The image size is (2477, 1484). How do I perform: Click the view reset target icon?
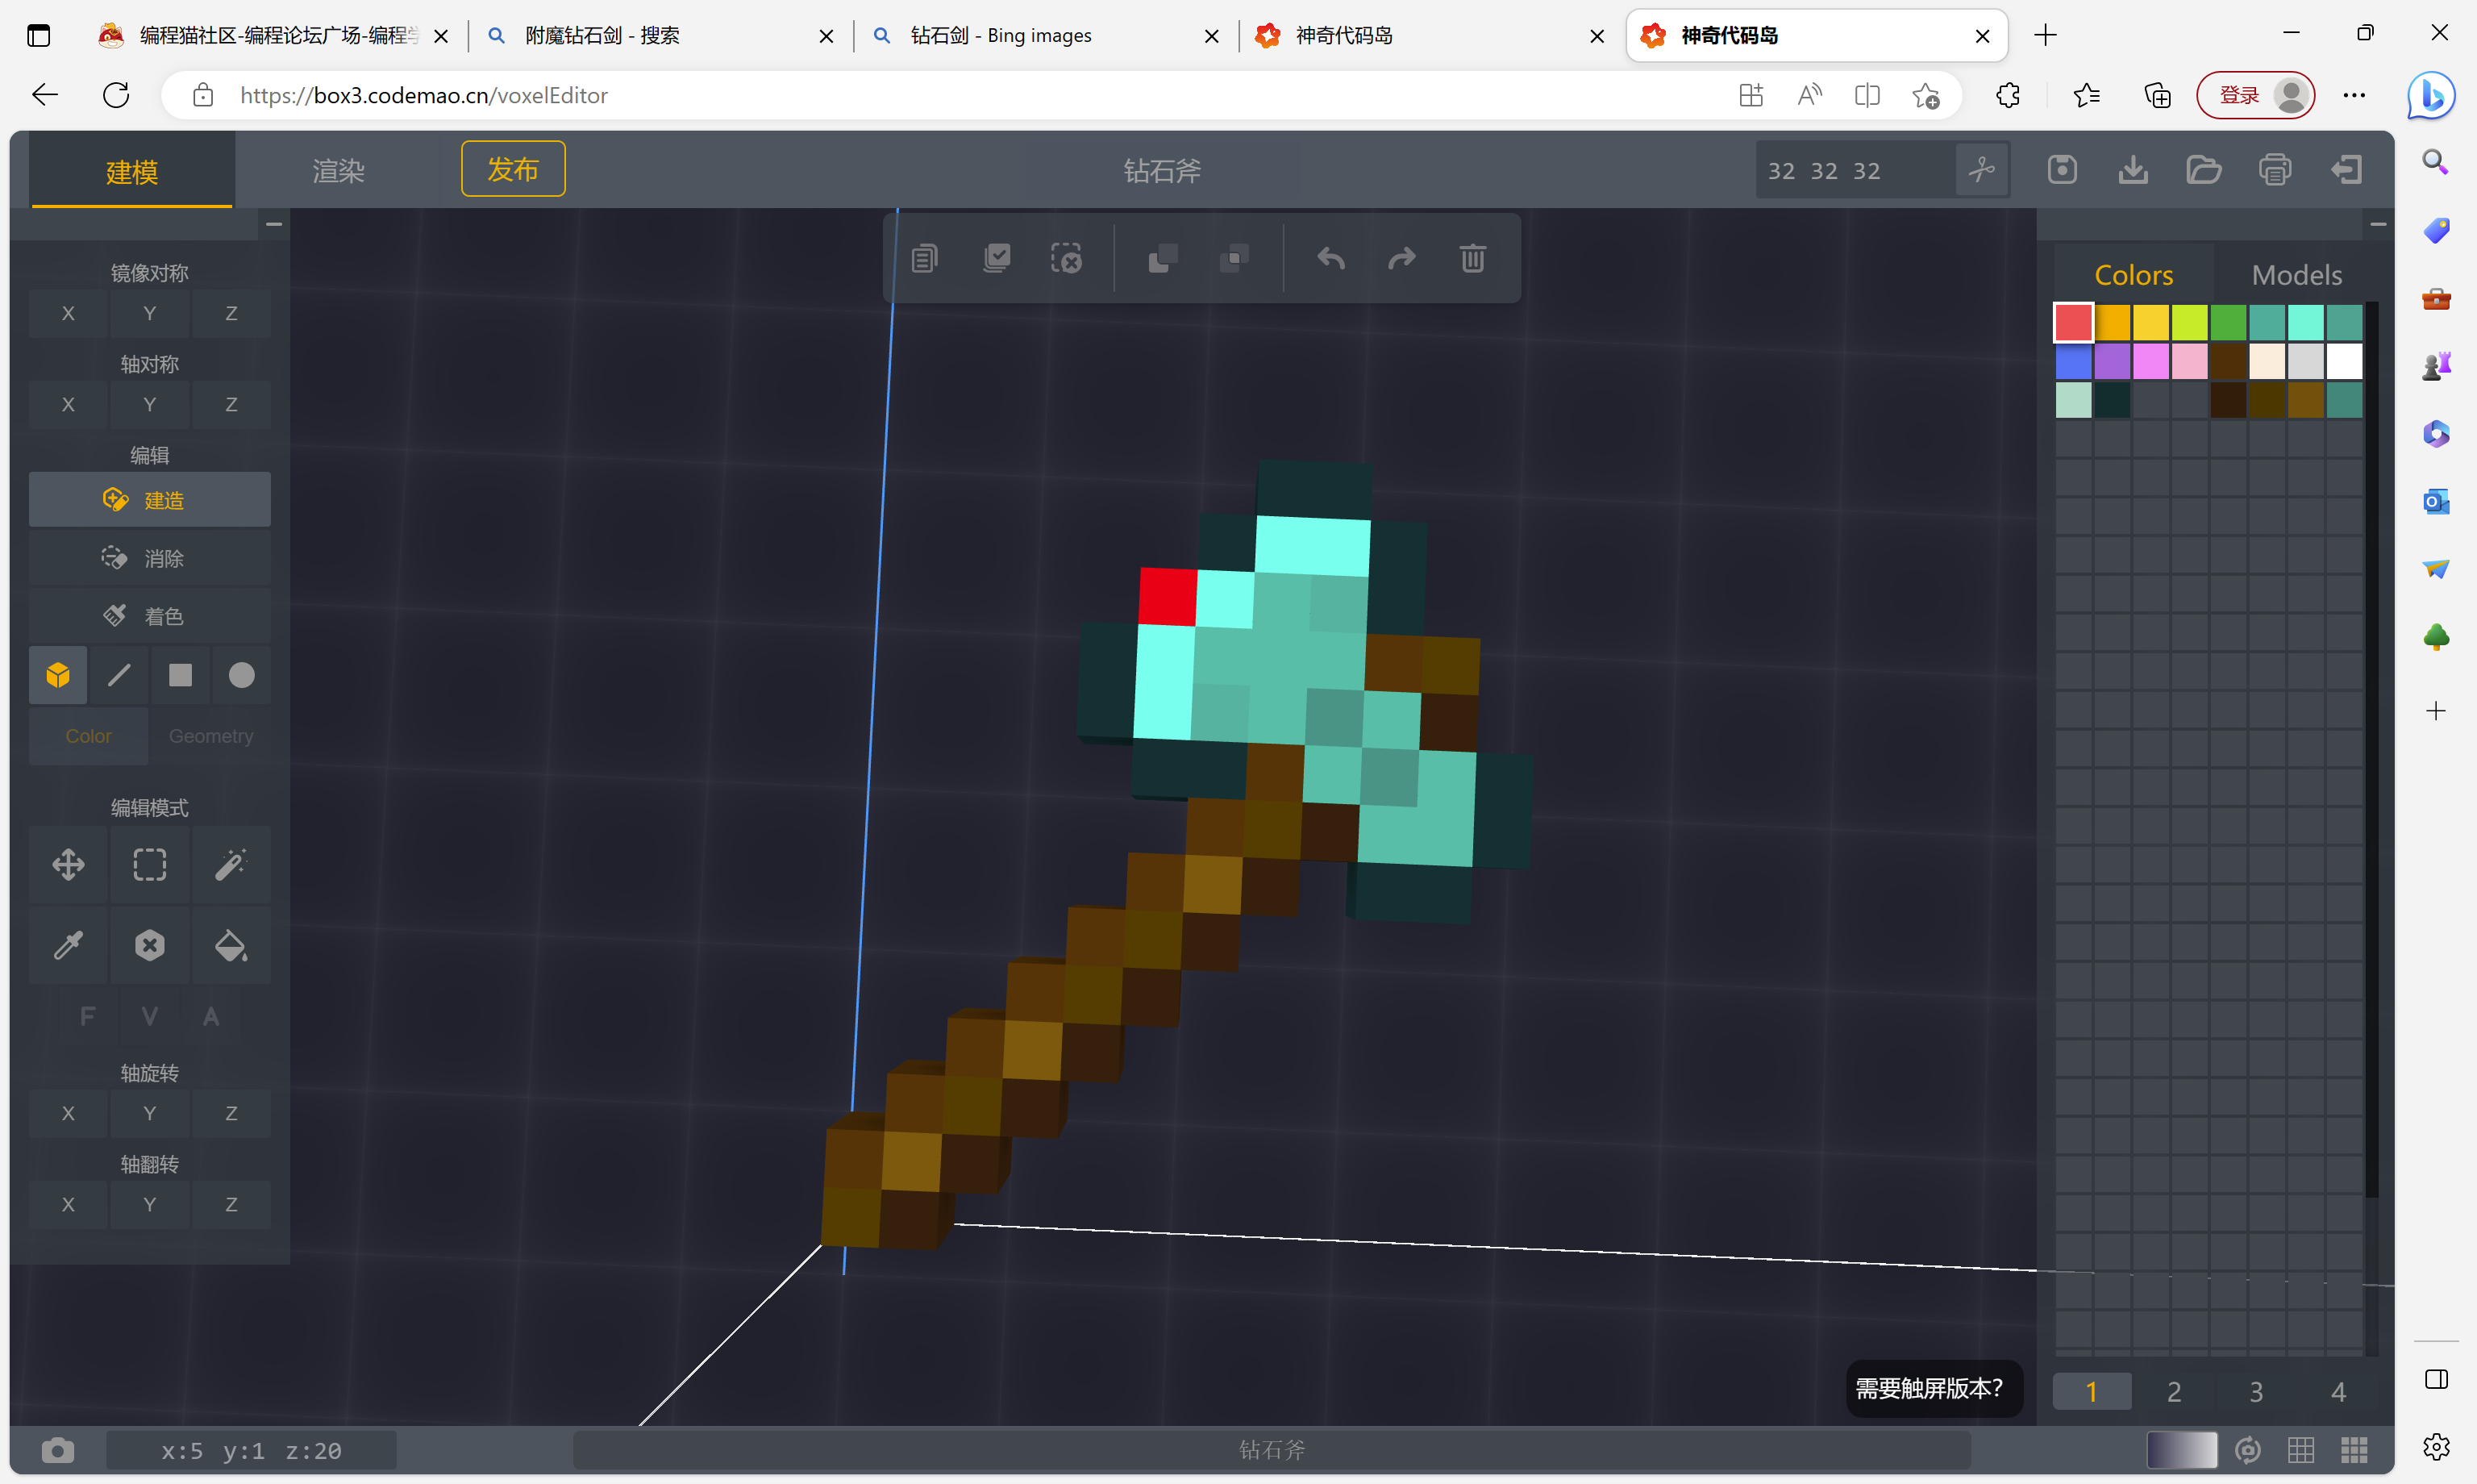pyautogui.click(x=2248, y=1450)
